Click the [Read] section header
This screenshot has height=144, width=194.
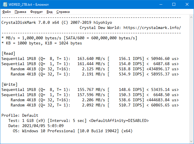coord(8,54)
